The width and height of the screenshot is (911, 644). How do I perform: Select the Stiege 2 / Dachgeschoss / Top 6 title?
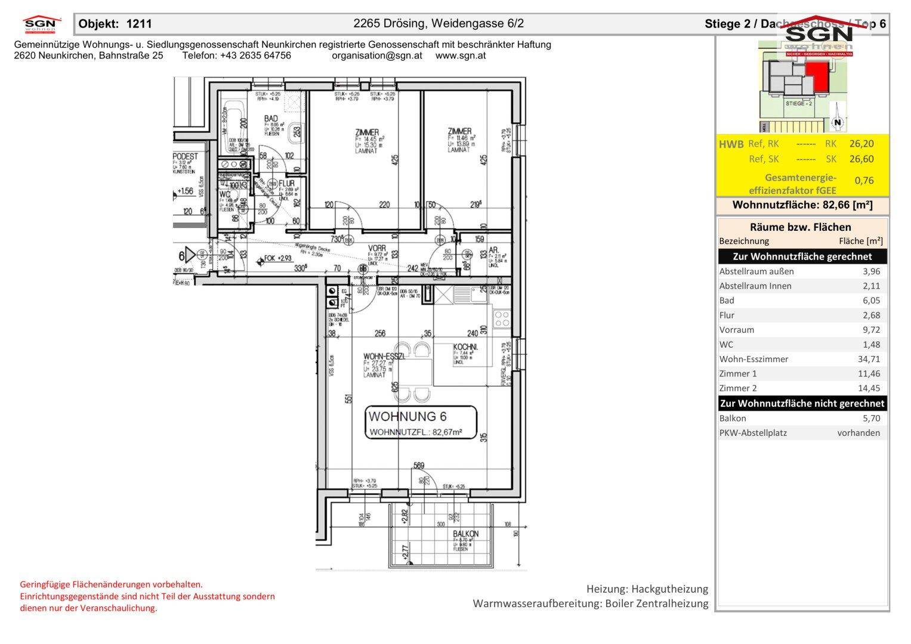[795, 24]
